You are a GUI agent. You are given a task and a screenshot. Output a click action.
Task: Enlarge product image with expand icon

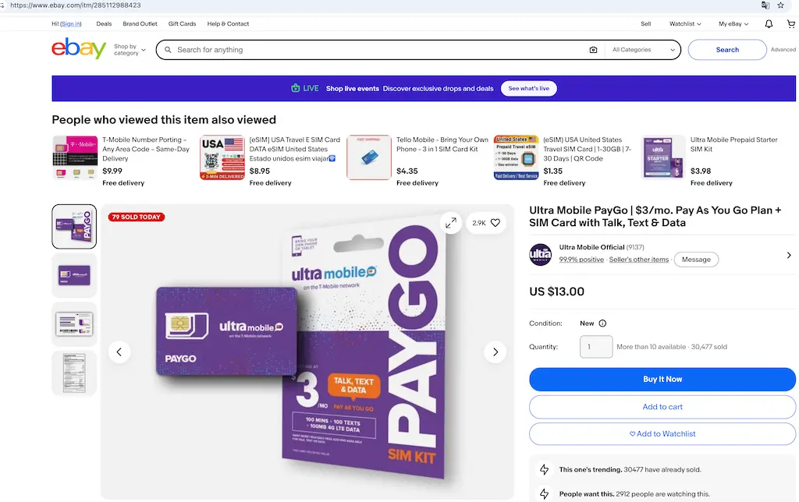tap(451, 223)
